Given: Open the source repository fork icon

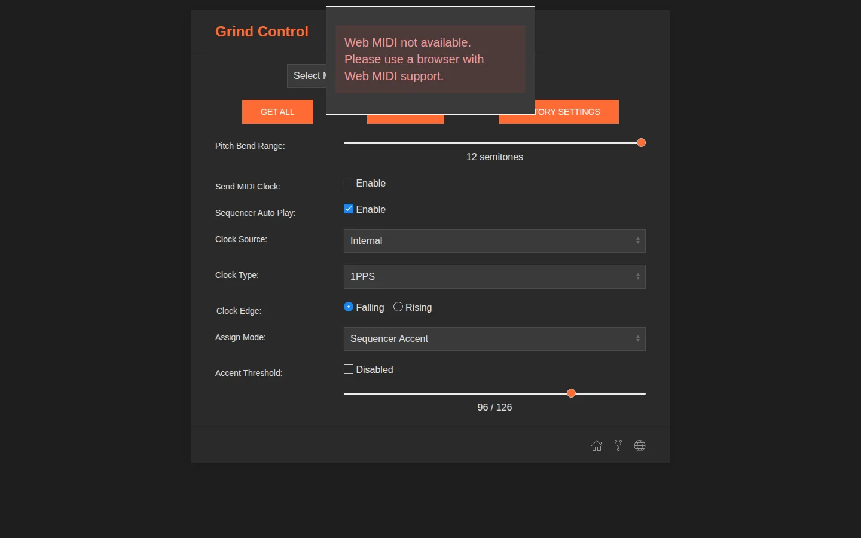Looking at the screenshot, I should [x=618, y=446].
